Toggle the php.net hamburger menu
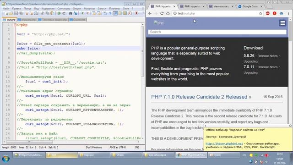Screen dimensions: 293x165 [x=282, y=23]
